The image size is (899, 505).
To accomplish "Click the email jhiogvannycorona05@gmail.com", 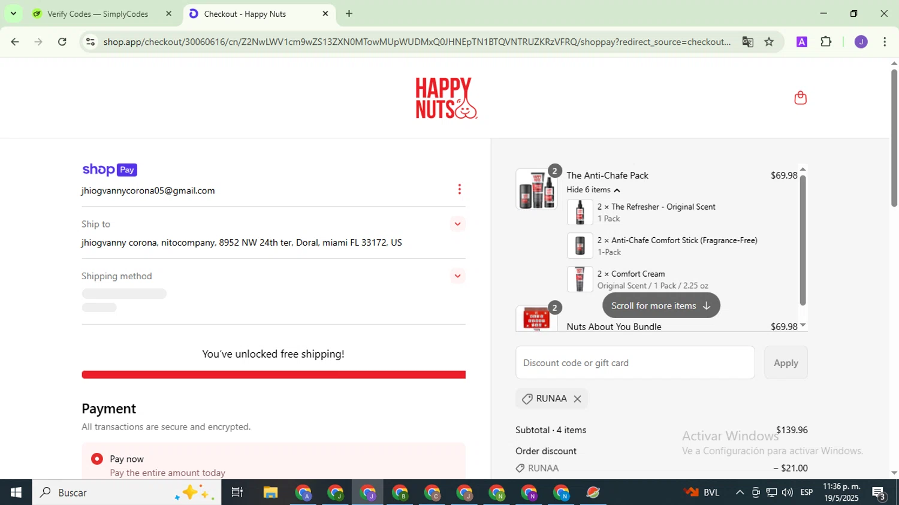I will coord(148,190).
